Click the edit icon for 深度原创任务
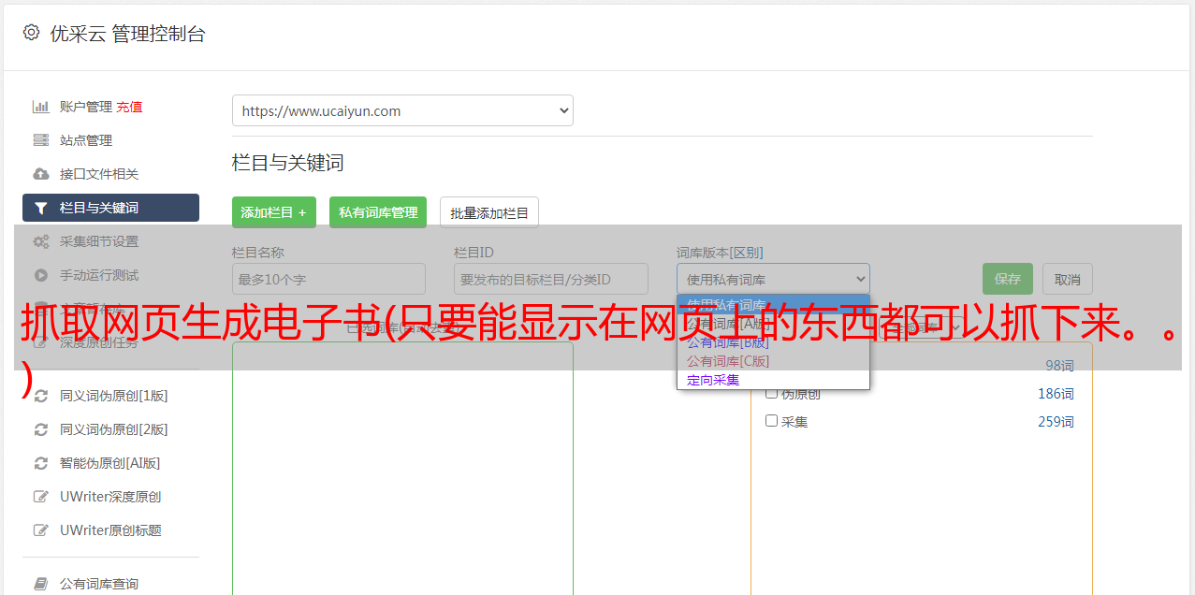This screenshot has width=1195, height=595. 41,342
